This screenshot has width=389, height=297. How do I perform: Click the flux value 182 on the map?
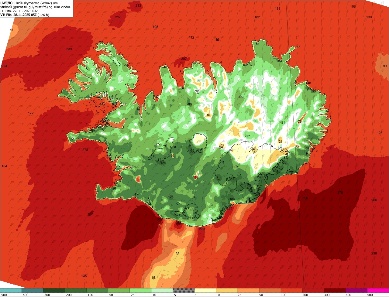pyautogui.click(x=257, y=17)
